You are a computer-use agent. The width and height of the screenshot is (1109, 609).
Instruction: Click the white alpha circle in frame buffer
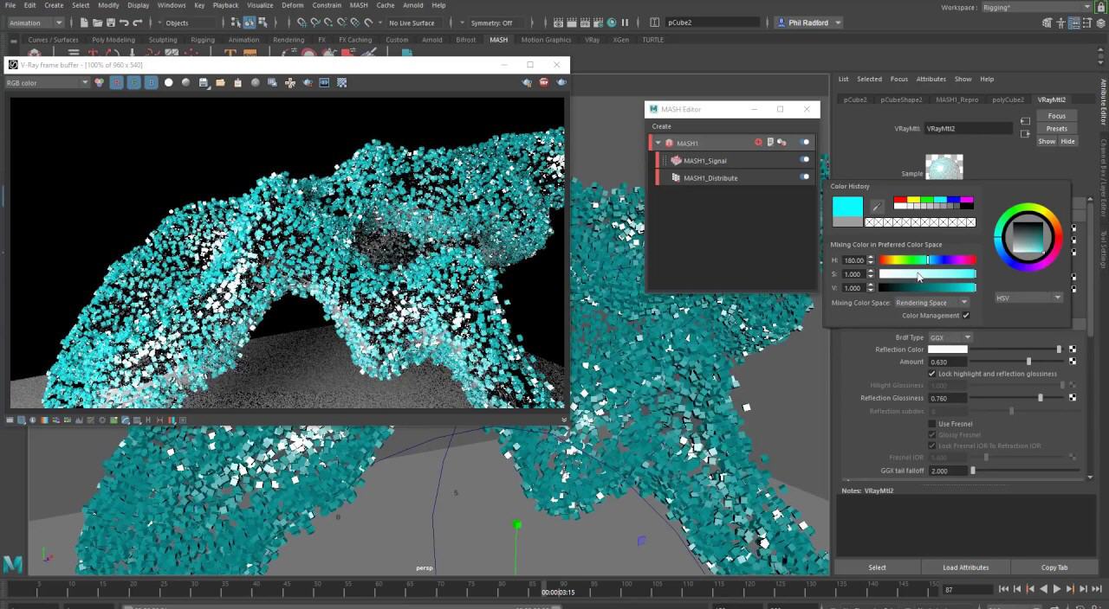(168, 82)
